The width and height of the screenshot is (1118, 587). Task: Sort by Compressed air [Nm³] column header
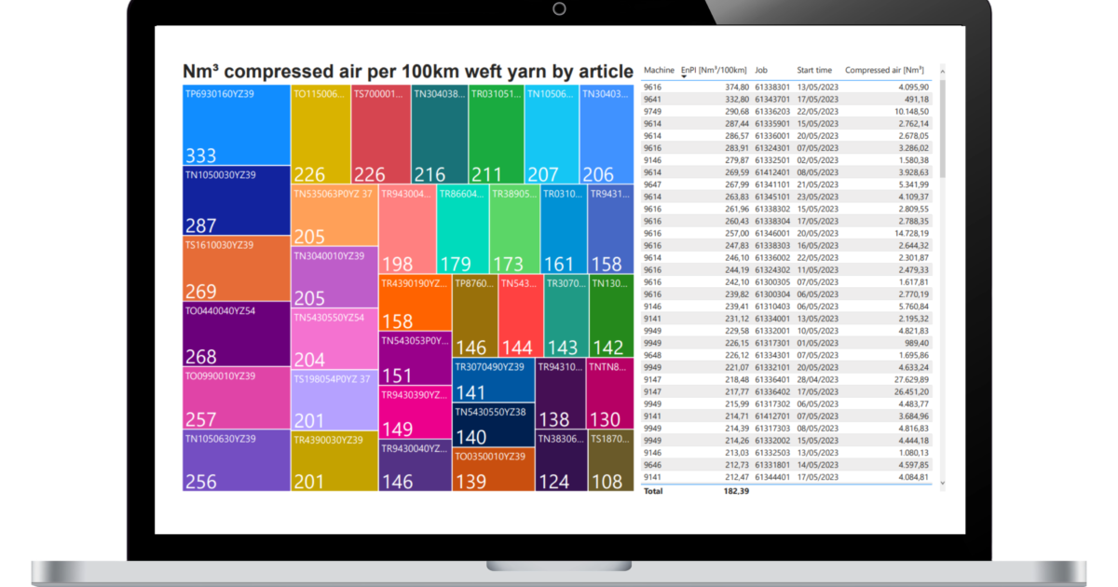884,70
